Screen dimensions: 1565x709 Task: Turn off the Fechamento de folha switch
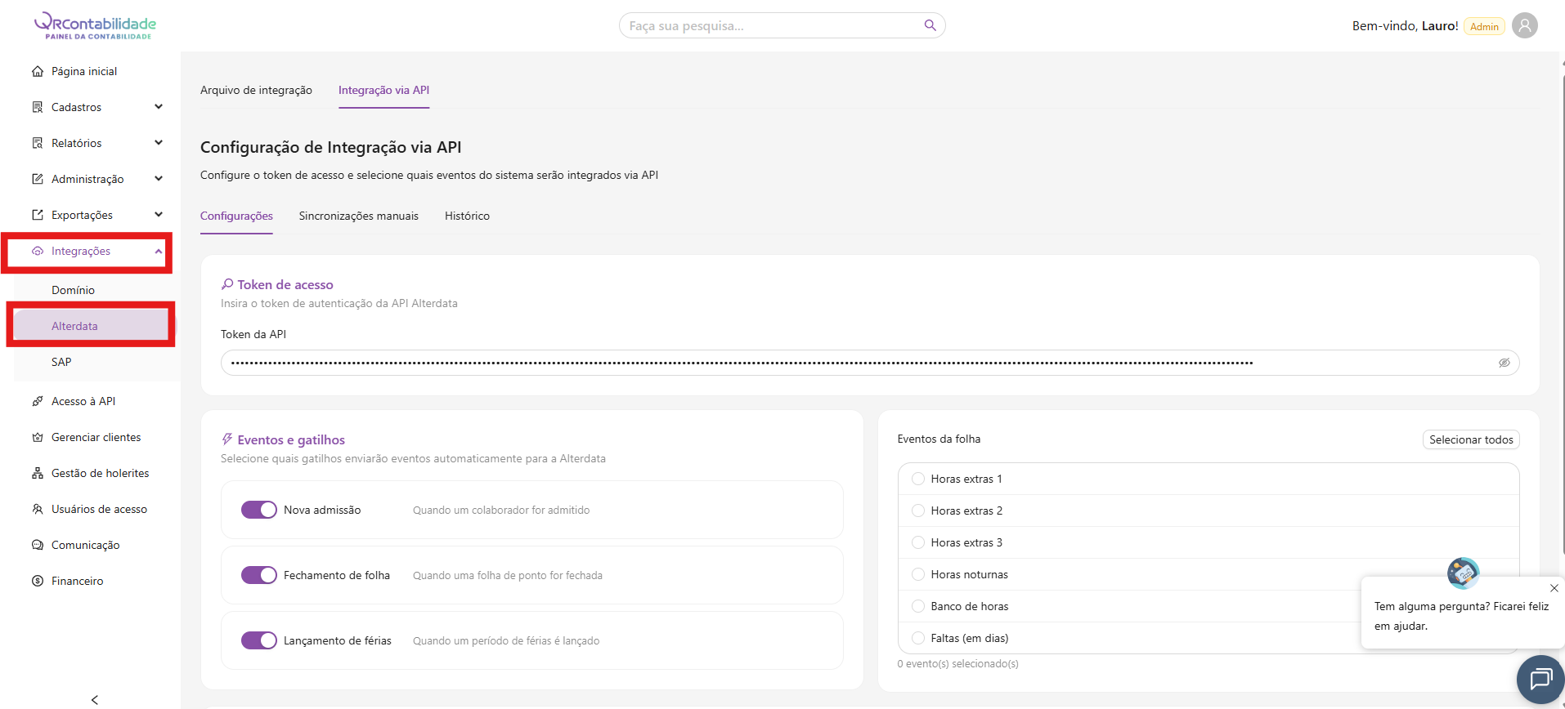[x=258, y=575]
